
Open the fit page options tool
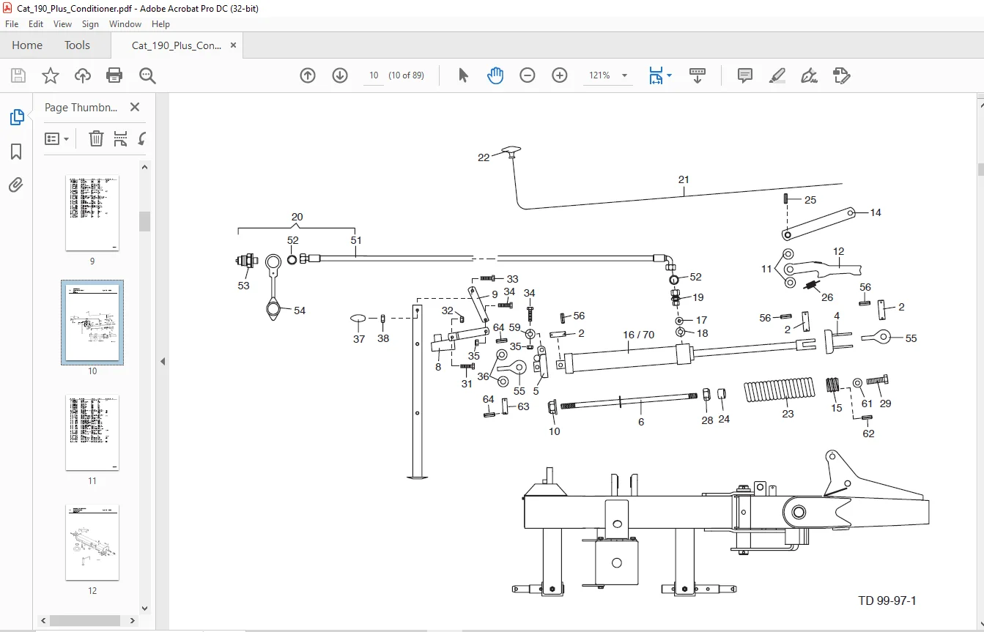coord(656,75)
